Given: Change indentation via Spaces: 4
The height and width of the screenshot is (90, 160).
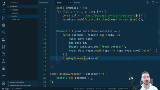Looking at the screenshot, I should [90, 89].
